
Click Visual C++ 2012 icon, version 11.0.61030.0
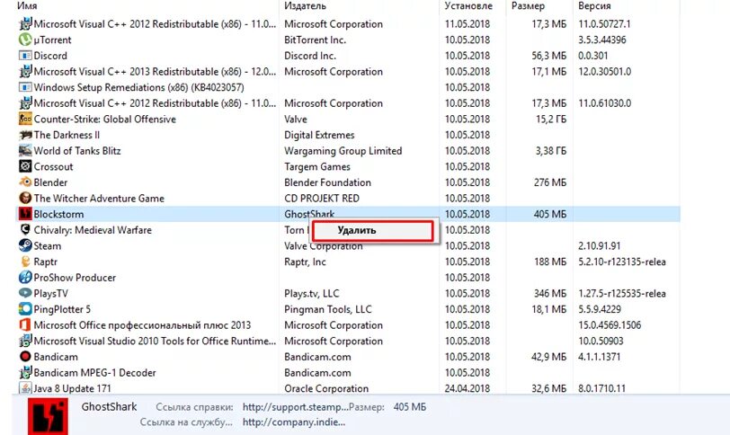coord(25,103)
